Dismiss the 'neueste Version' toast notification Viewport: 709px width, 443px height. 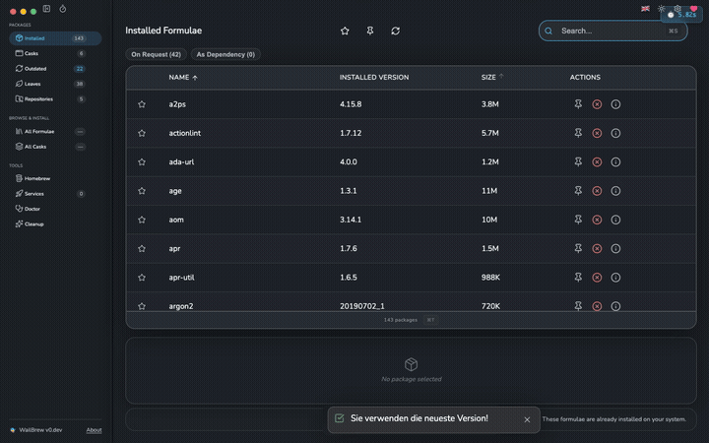coord(527,420)
